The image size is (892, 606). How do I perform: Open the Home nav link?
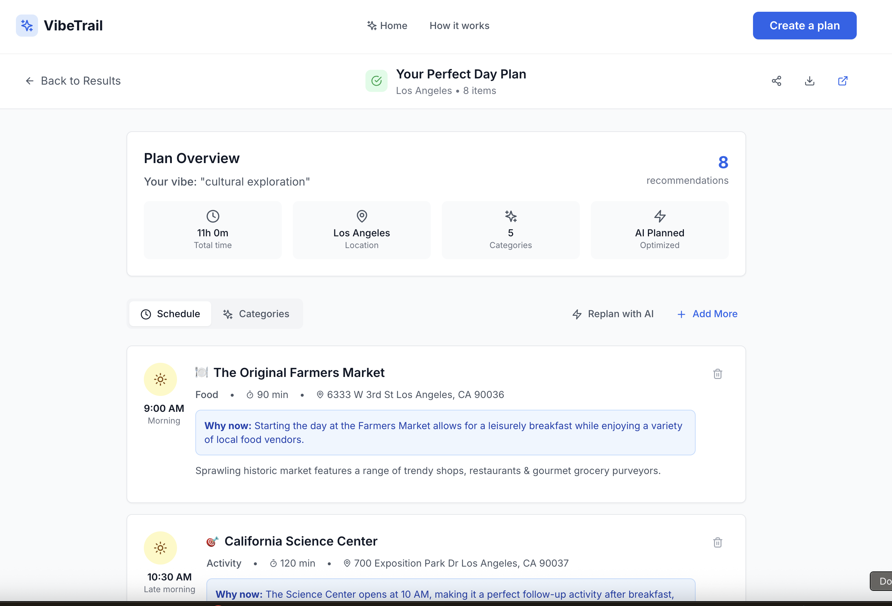(x=387, y=26)
